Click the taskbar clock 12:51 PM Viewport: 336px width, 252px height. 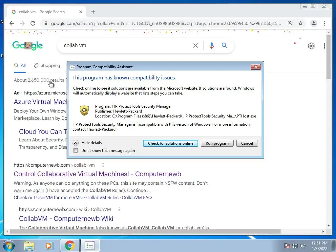[319, 243]
